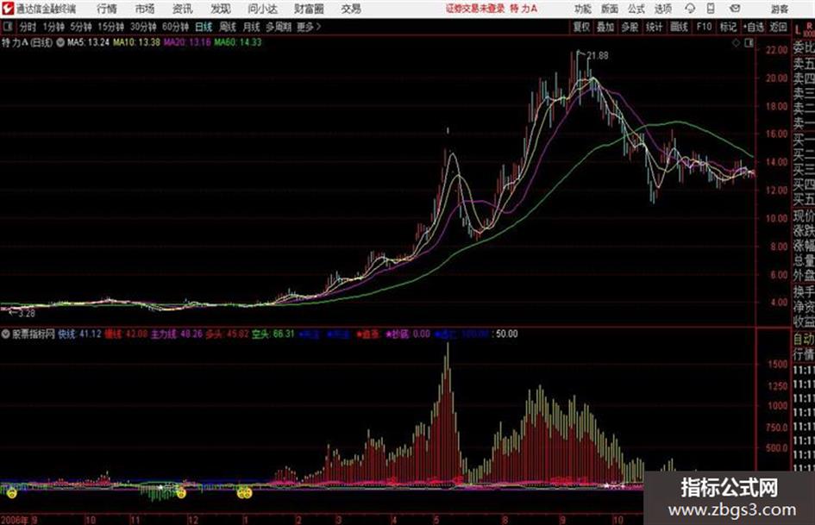
Task: Open the 选项 menu
Action: [662, 9]
